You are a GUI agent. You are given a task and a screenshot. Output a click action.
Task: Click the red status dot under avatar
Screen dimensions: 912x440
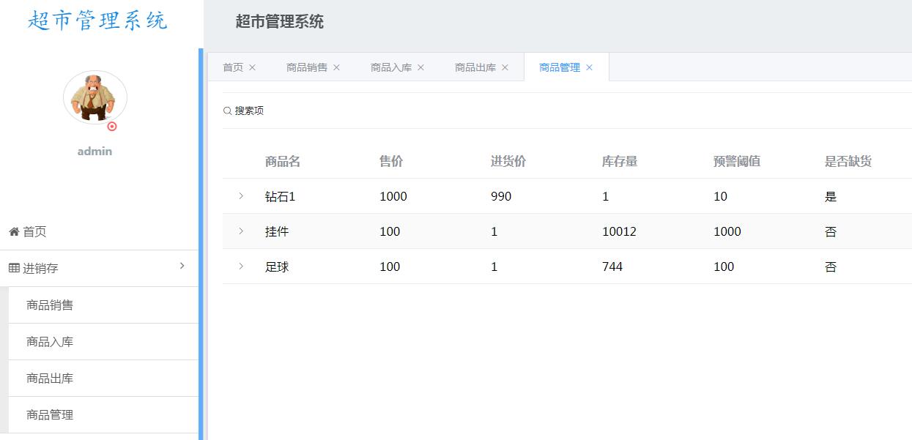112,126
